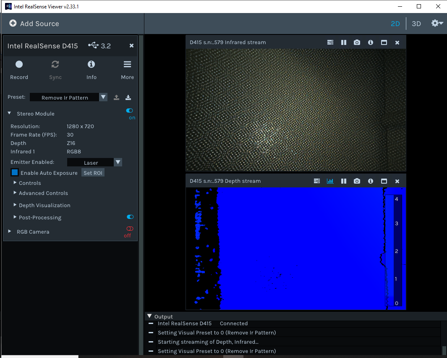Click the Depth stream image
The width and height of the screenshot is (447, 358).
295,248
